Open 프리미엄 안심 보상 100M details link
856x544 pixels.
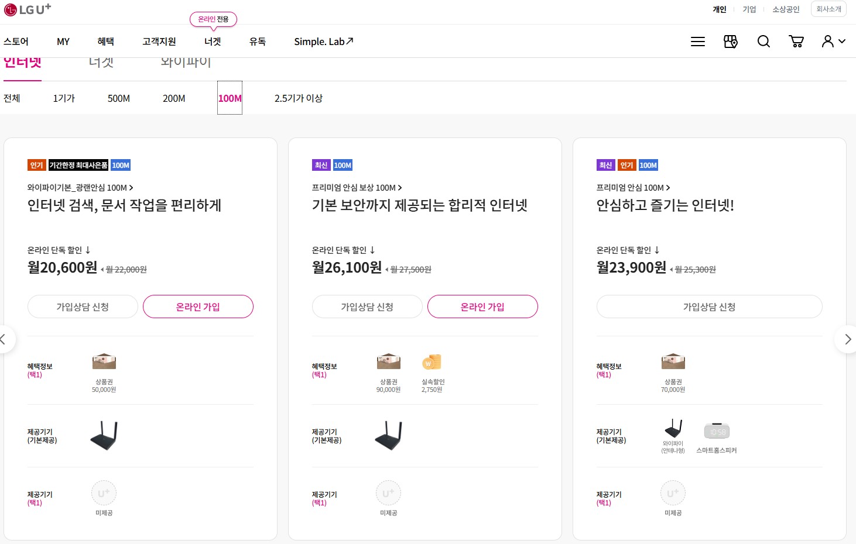click(357, 188)
